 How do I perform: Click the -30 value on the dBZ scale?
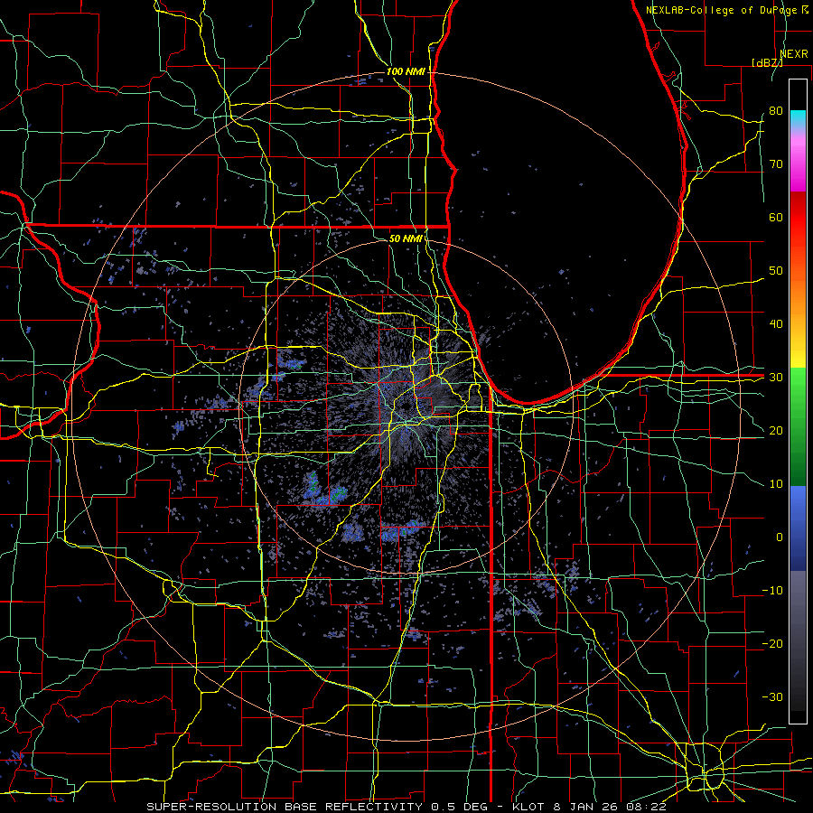coord(772,696)
